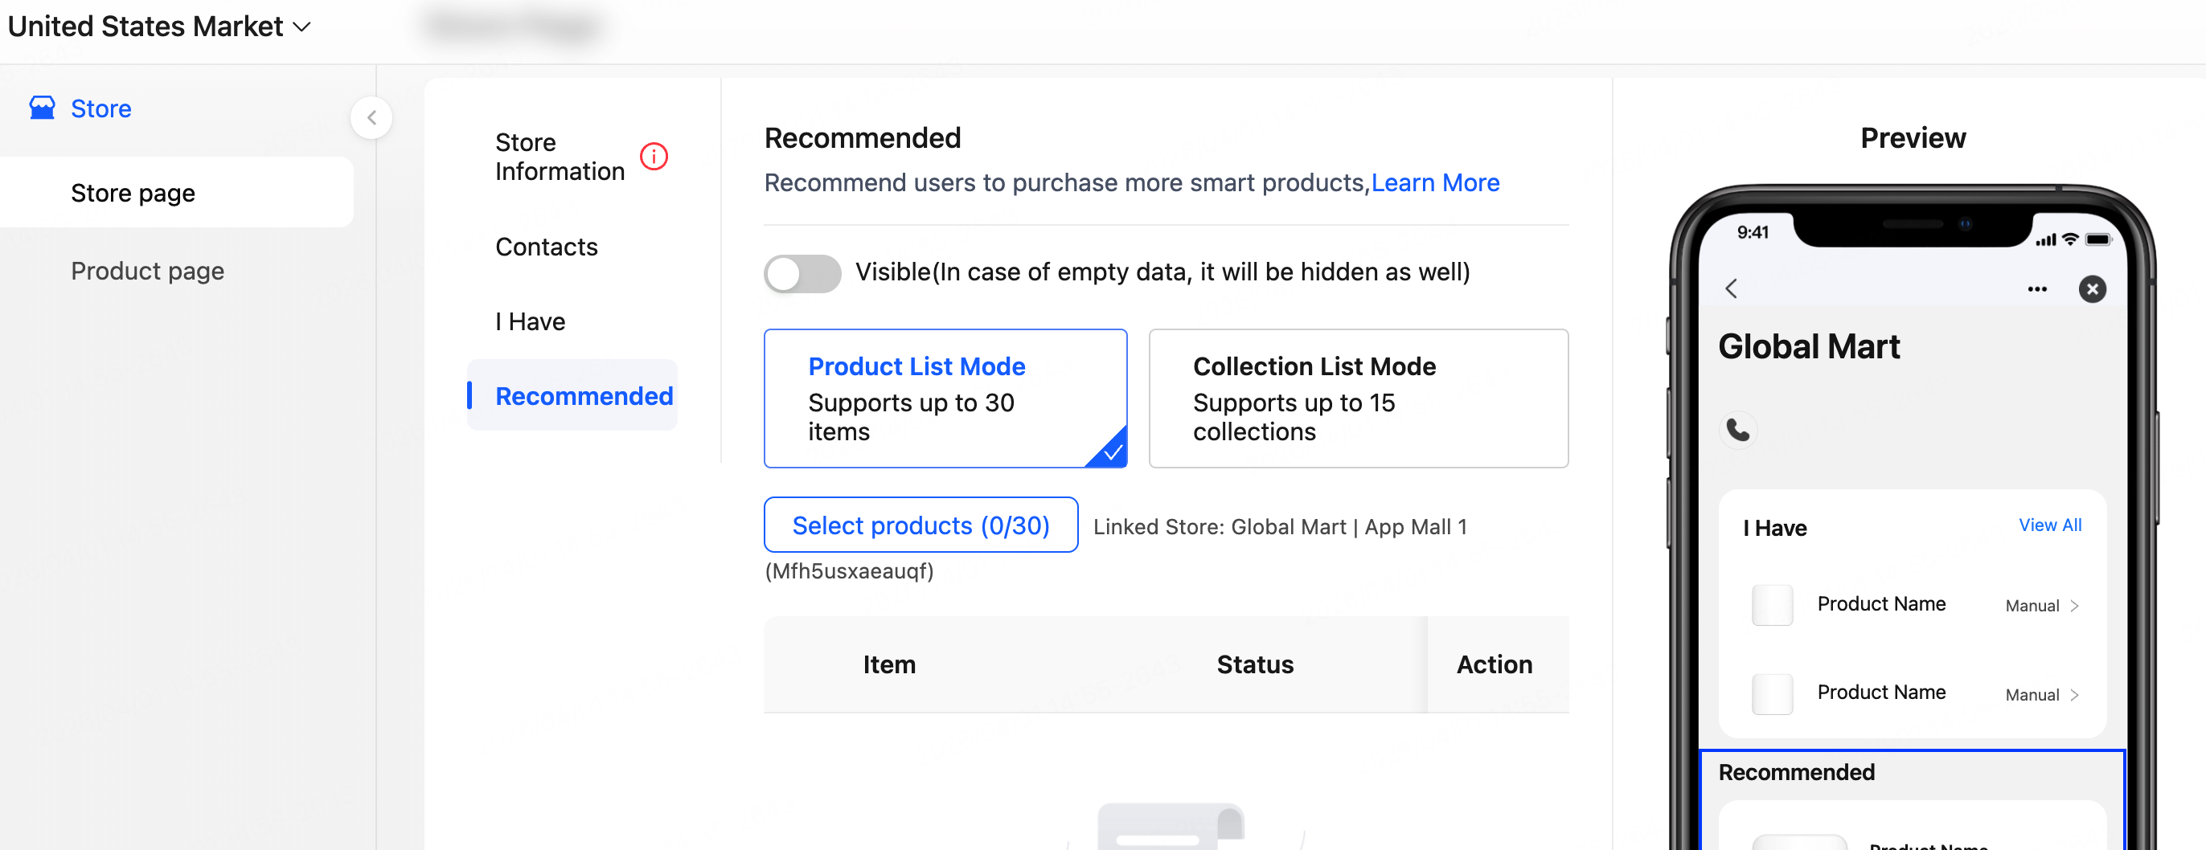2206x850 pixels.
Task: Click the Store icon in the sidebar
Action: (42, 107)
